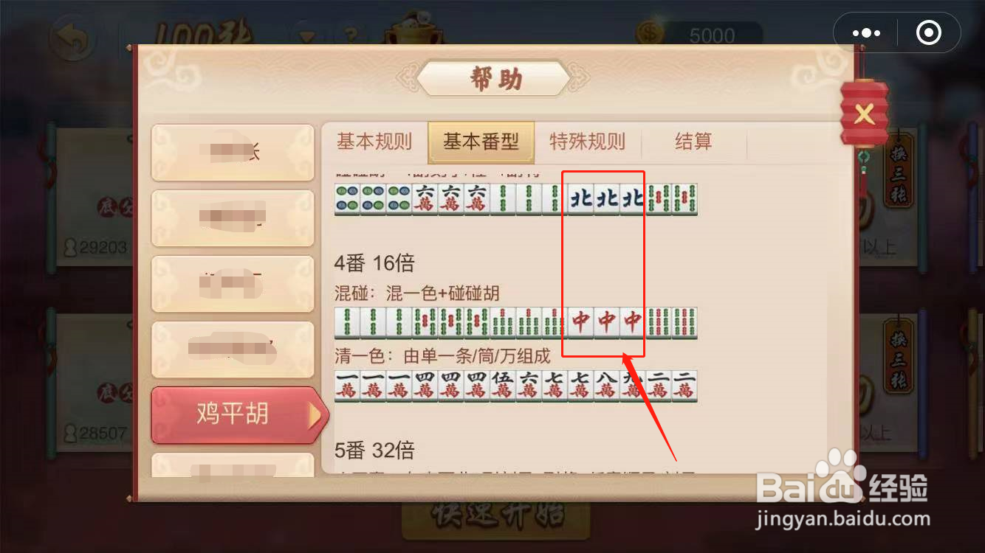Open the 结算 tab

[693, 142]
